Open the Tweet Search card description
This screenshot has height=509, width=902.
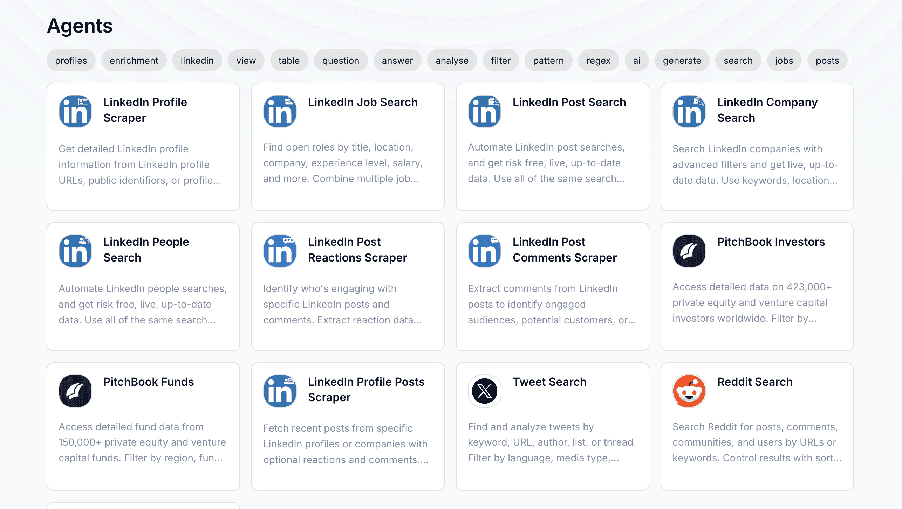pyautogui.click(x=552, y=442)
